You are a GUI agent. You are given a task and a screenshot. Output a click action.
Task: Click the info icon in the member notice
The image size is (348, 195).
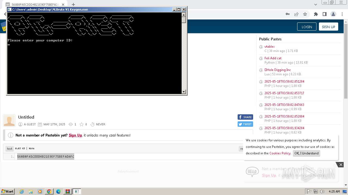click(11, 135)
